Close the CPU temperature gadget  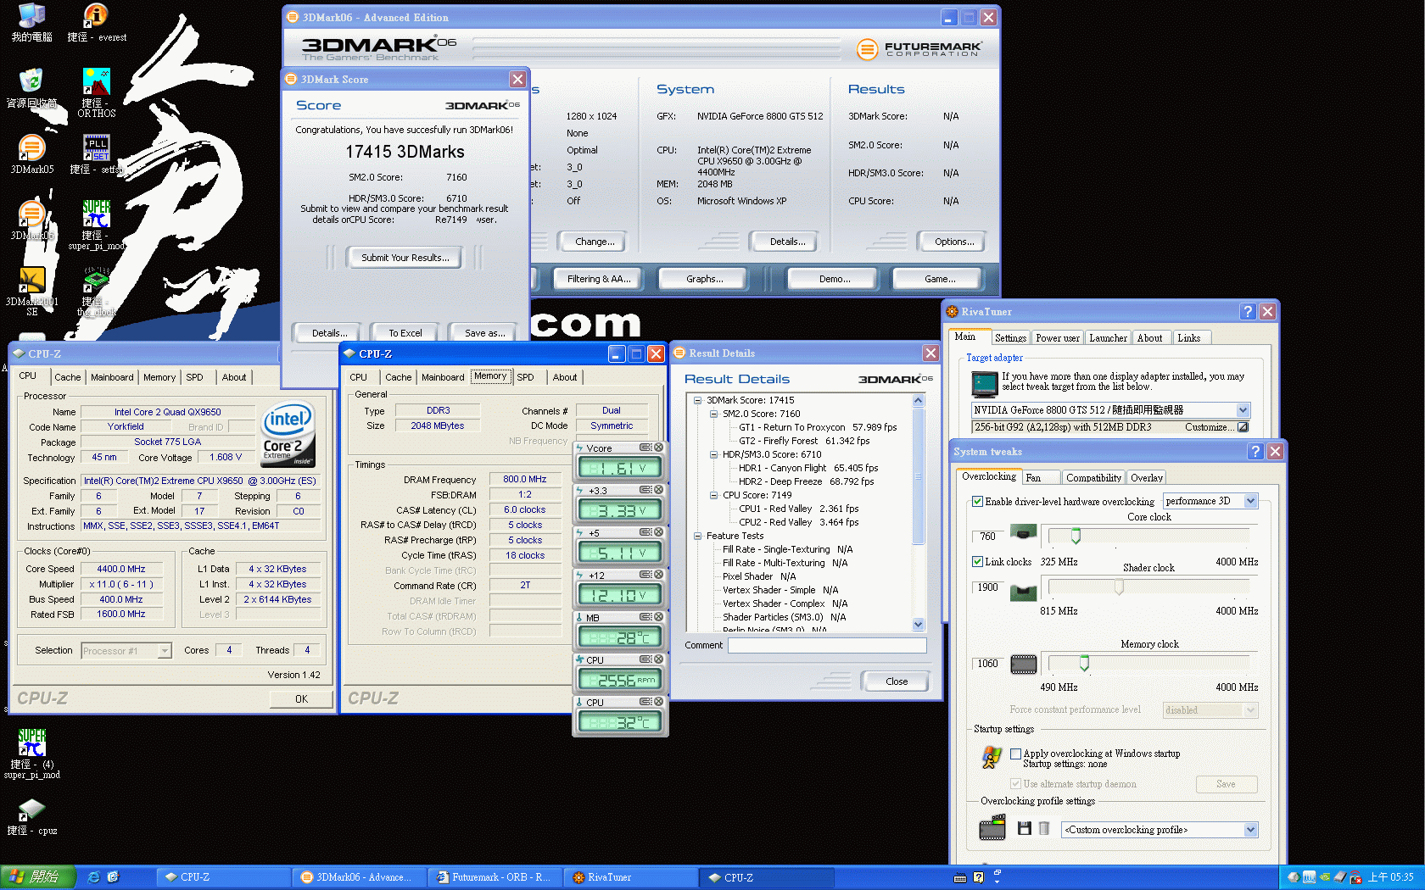(x=658, y=702)
